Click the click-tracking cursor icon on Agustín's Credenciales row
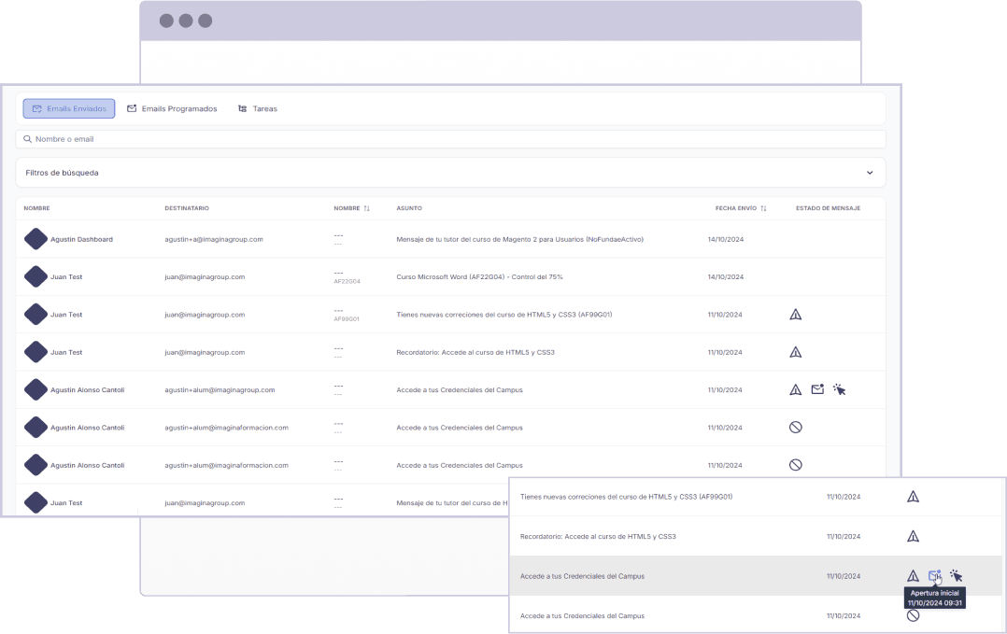The image size is (1007, 634). 839,389
